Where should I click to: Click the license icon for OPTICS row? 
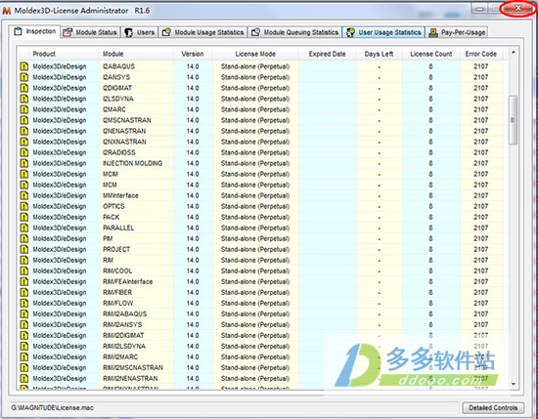pos(23,206)
